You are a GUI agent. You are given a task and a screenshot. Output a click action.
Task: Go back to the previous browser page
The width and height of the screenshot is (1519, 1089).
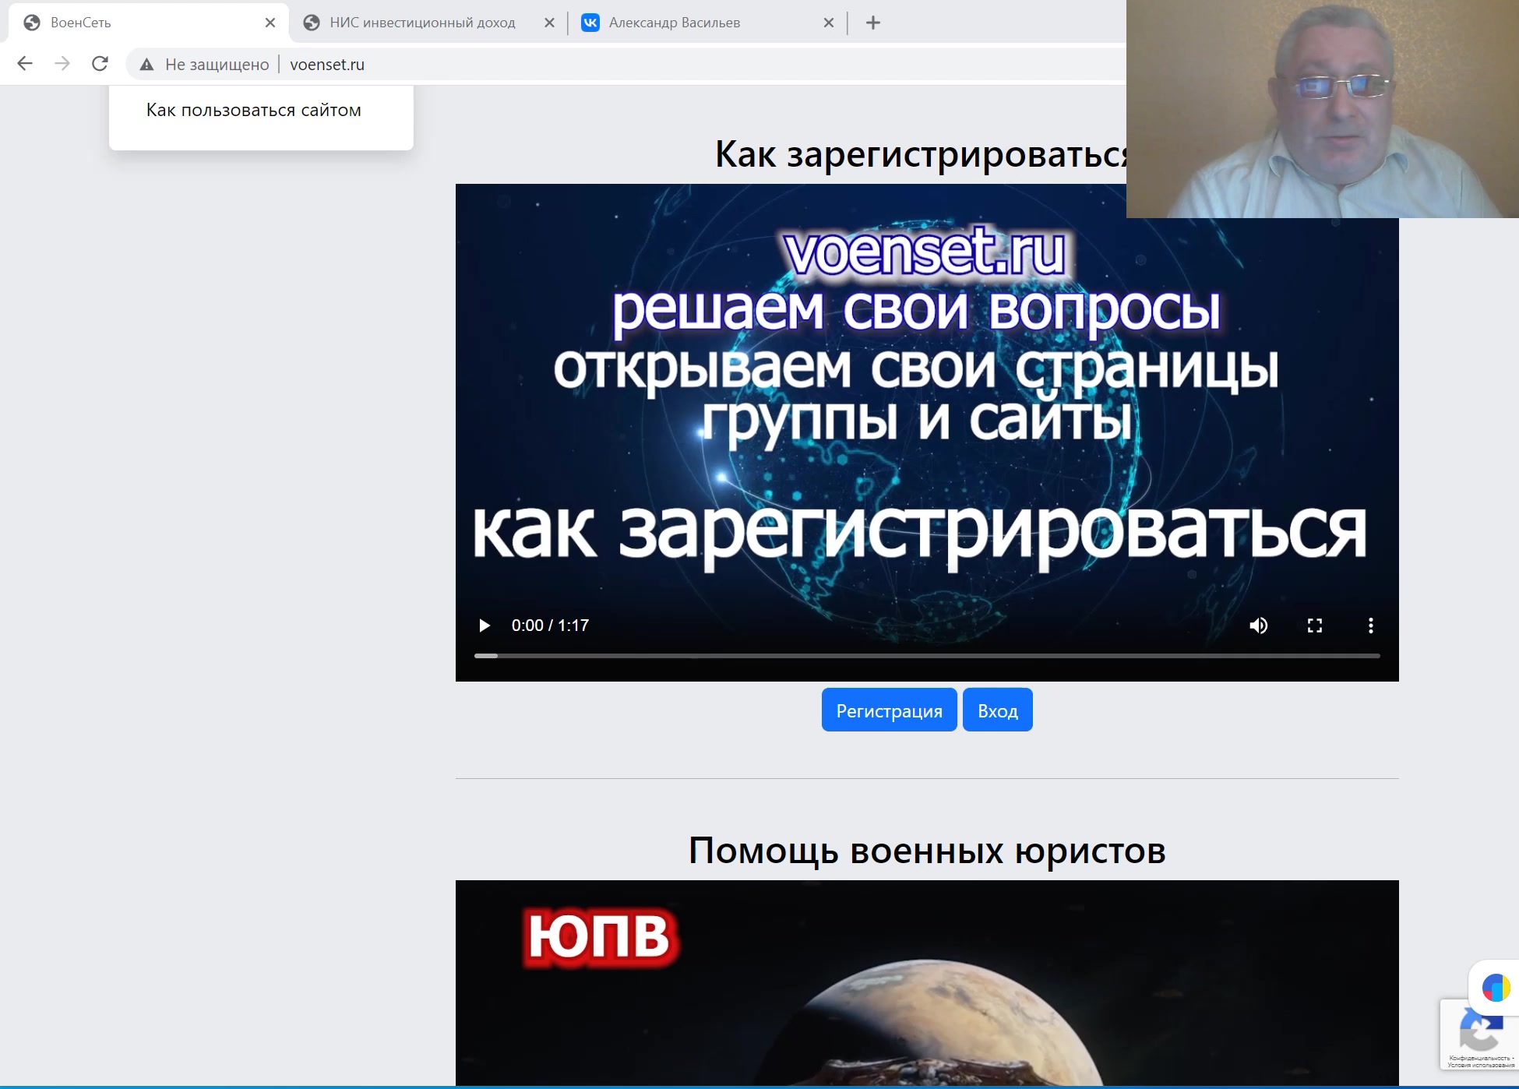(25, 64)
